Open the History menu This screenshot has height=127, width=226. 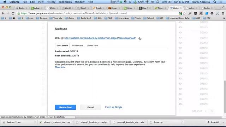(x=51, y=2)
